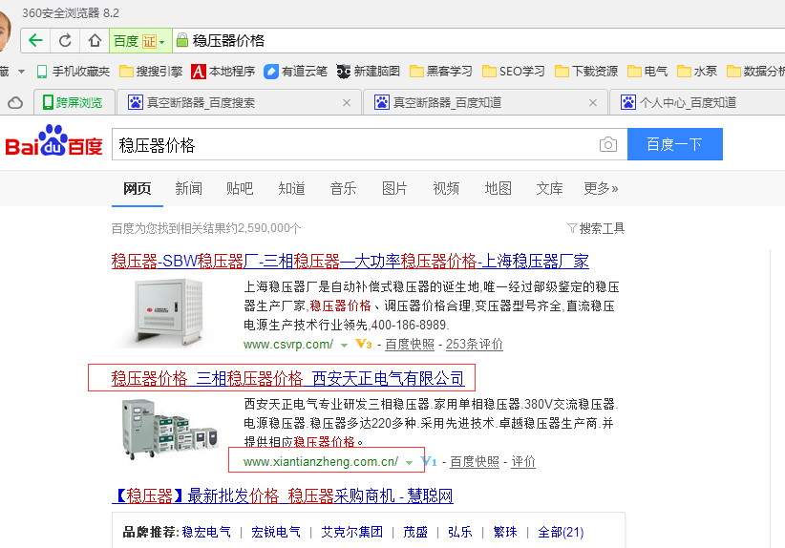This screenshot has width=785, height=548.
Task: Close the 真空断路器_百度知道 tab
Action: [x=593, y=102]
